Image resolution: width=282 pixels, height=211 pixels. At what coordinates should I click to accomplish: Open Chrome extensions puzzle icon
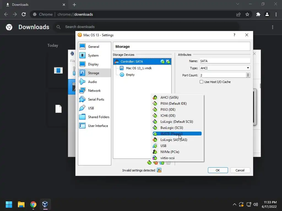pyautogui.click(x=258, y=14)
